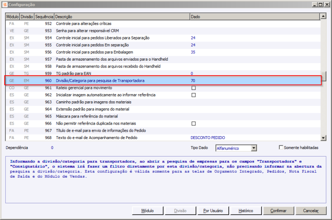Click the Cancelar button

click(311, 211)
